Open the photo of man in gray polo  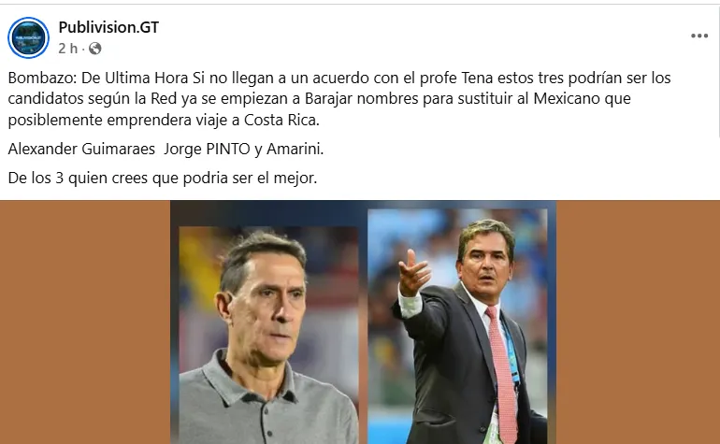pyautogui.click(x=268, y=335)
